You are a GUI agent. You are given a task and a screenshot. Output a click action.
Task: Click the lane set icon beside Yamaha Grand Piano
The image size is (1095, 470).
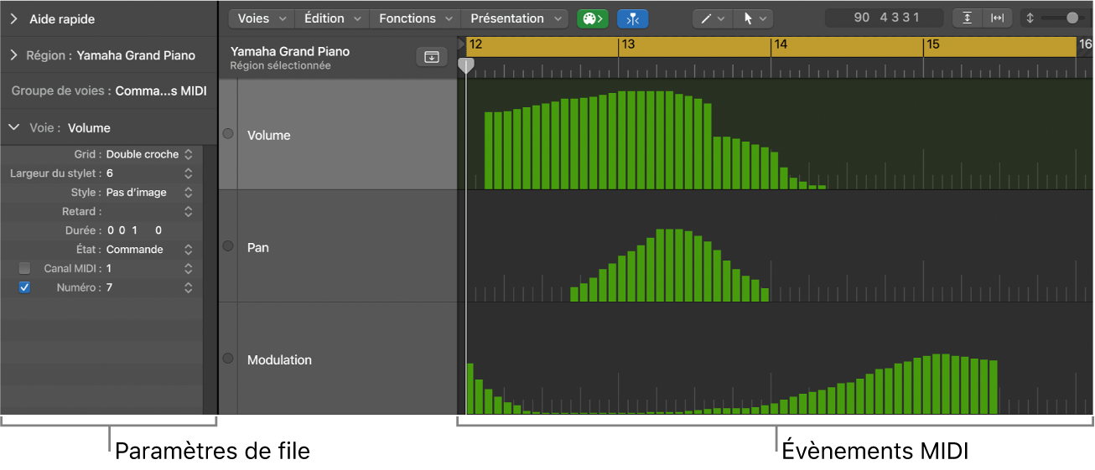(431, 57)
